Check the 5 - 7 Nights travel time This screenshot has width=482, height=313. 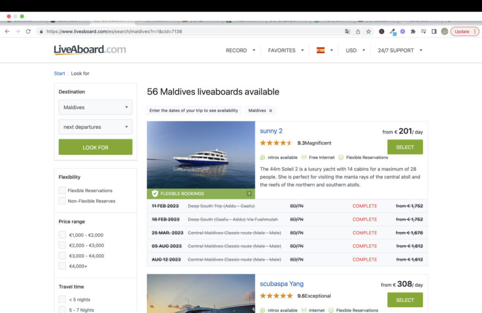click(62, 310)
